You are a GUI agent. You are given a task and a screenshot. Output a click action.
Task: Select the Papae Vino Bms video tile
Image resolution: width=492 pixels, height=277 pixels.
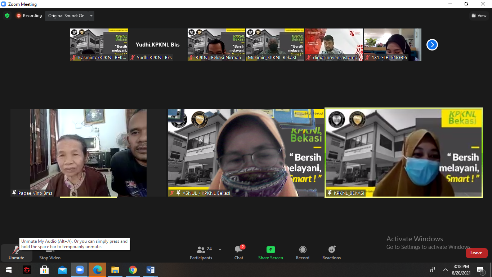pyautogui.click(x=88, y=153)
